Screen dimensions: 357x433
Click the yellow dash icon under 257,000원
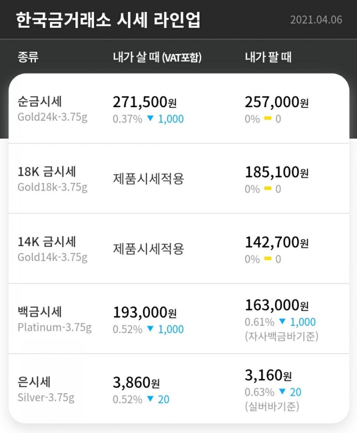[x=268, y=118]
